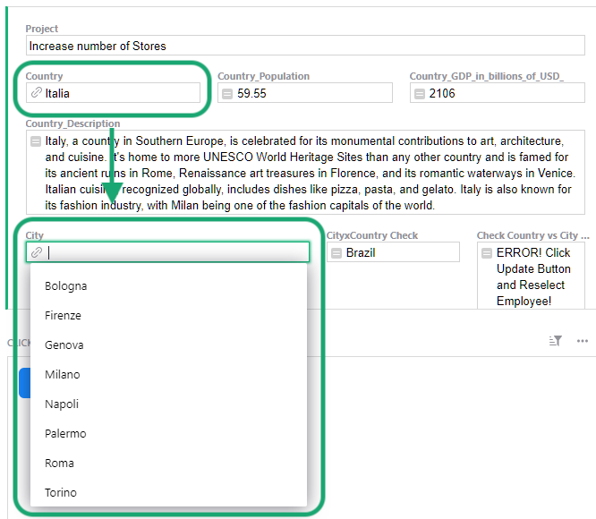
Task: Click formula icon in Country_Description field
Action: pyautogui.click(x=35, y=141)
